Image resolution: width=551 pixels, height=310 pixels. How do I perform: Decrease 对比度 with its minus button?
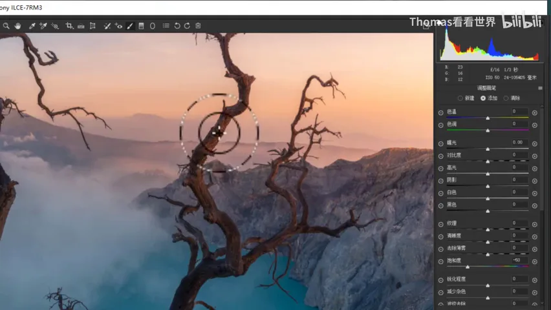(x=440, y=156)
